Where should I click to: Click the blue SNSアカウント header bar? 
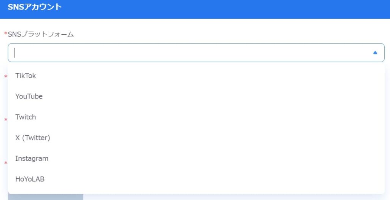195,9
